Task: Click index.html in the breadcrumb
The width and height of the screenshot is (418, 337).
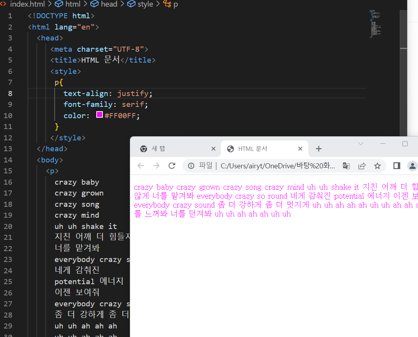Action: [x=27, y=4]
